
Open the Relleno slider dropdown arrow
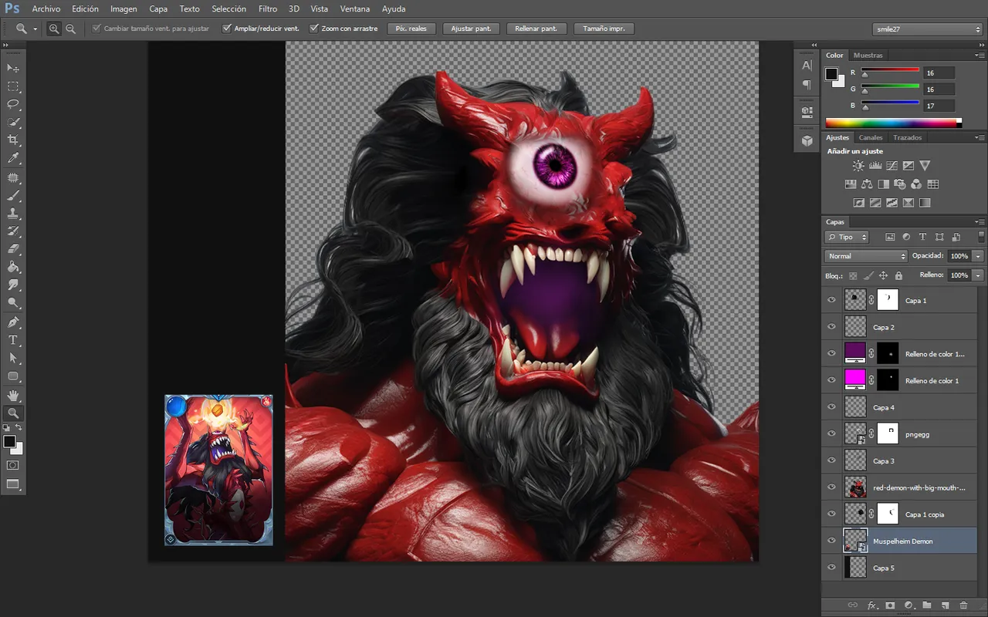pos(979,275)
